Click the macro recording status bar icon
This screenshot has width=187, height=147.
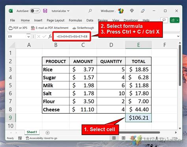coord(20,138)
